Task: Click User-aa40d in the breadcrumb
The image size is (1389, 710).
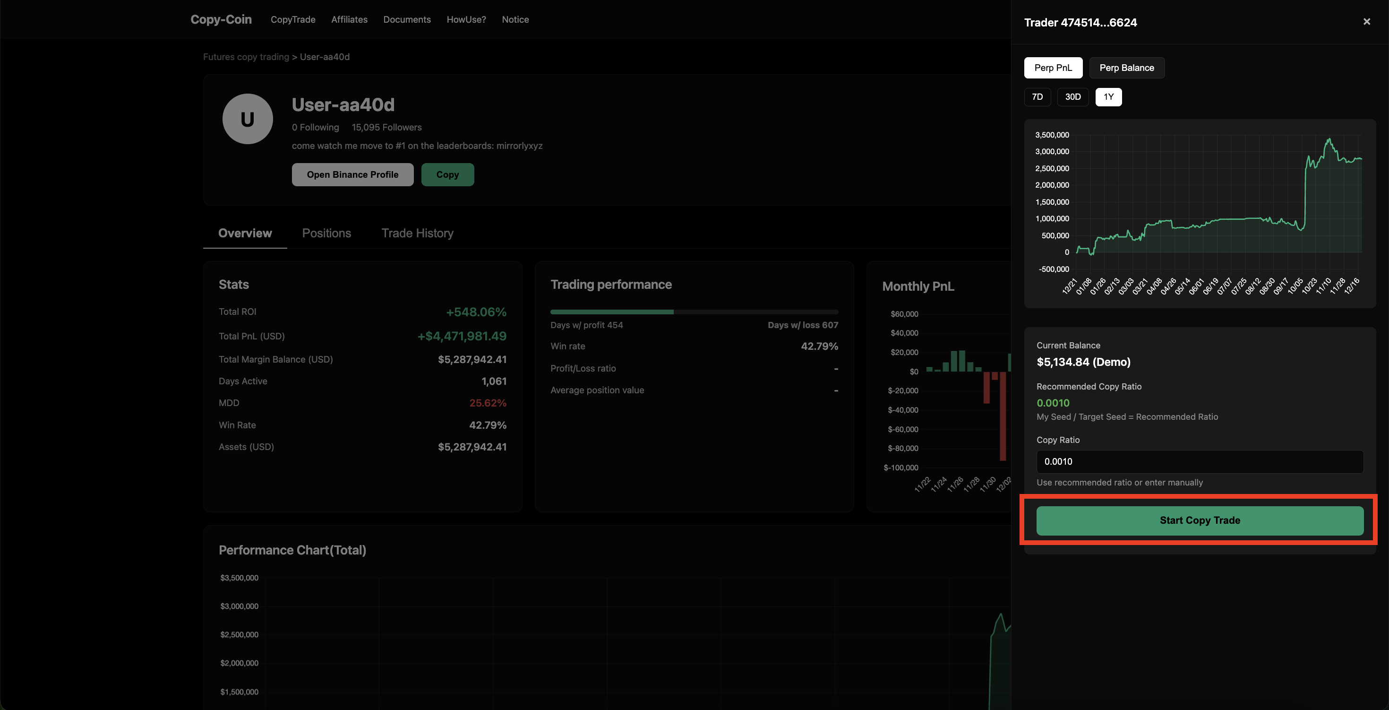Action: pyautogui.click(x=325, y=57)
